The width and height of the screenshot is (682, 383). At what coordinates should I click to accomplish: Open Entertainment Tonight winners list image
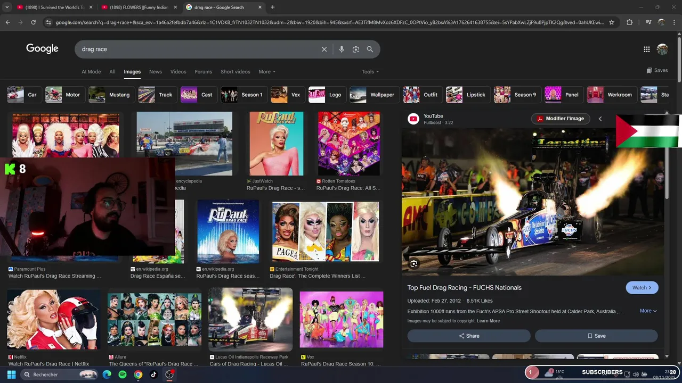(x=326, y=231)
